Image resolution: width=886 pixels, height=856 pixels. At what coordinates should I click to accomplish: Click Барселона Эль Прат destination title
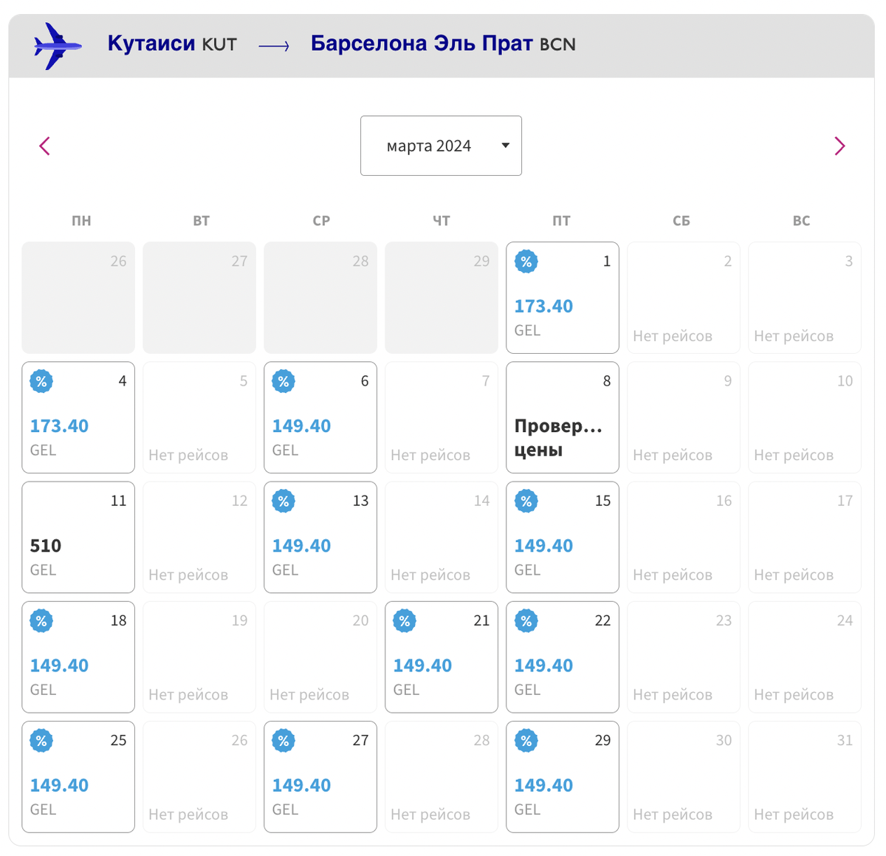(x=422, y=44)
